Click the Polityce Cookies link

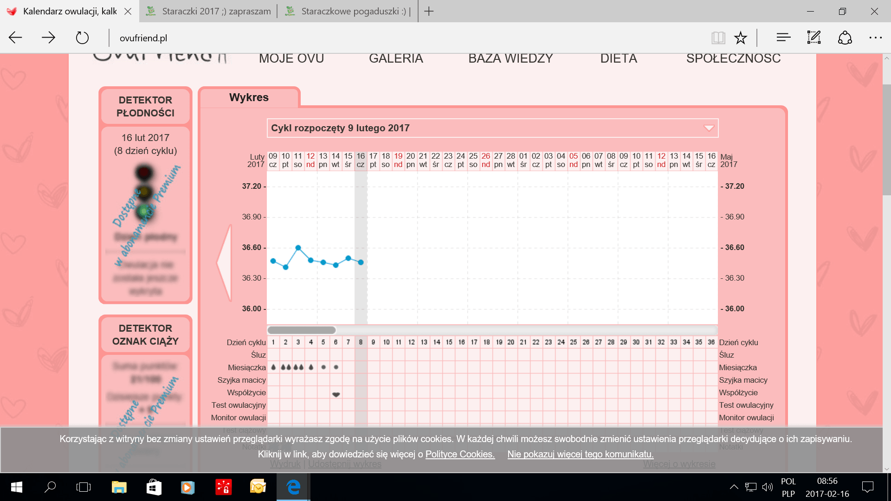pos(460,454)
